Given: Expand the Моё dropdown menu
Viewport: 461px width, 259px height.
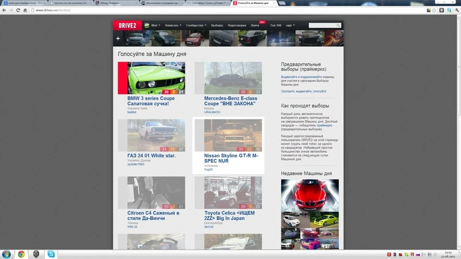Looking at the screenshot, I should 156,25.
